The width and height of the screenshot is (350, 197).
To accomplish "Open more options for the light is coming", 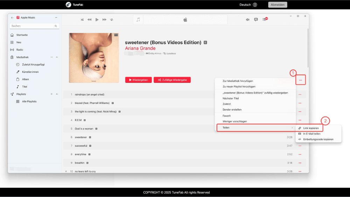I will pos(300,112).
